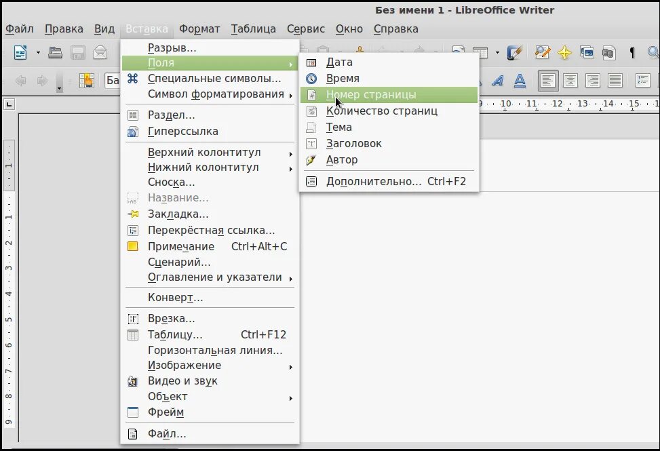Screen dimensions: 660x451
Task: Open the paragraph style combo box
Action: point(113,80)
